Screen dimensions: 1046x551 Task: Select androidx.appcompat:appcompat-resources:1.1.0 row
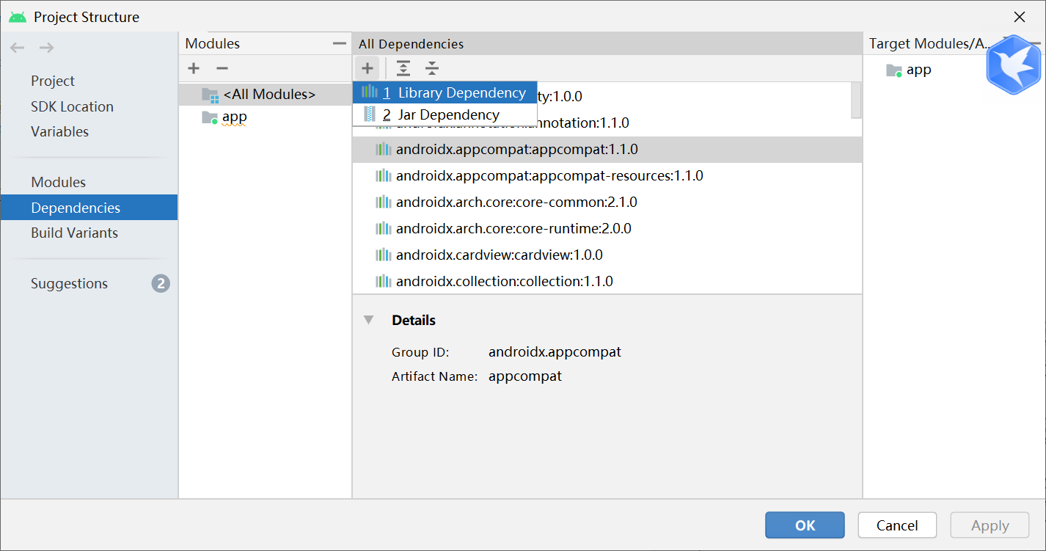[607, 175]
